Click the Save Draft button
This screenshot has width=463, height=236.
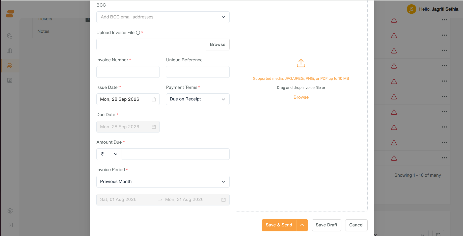click(x=326, y=225)
